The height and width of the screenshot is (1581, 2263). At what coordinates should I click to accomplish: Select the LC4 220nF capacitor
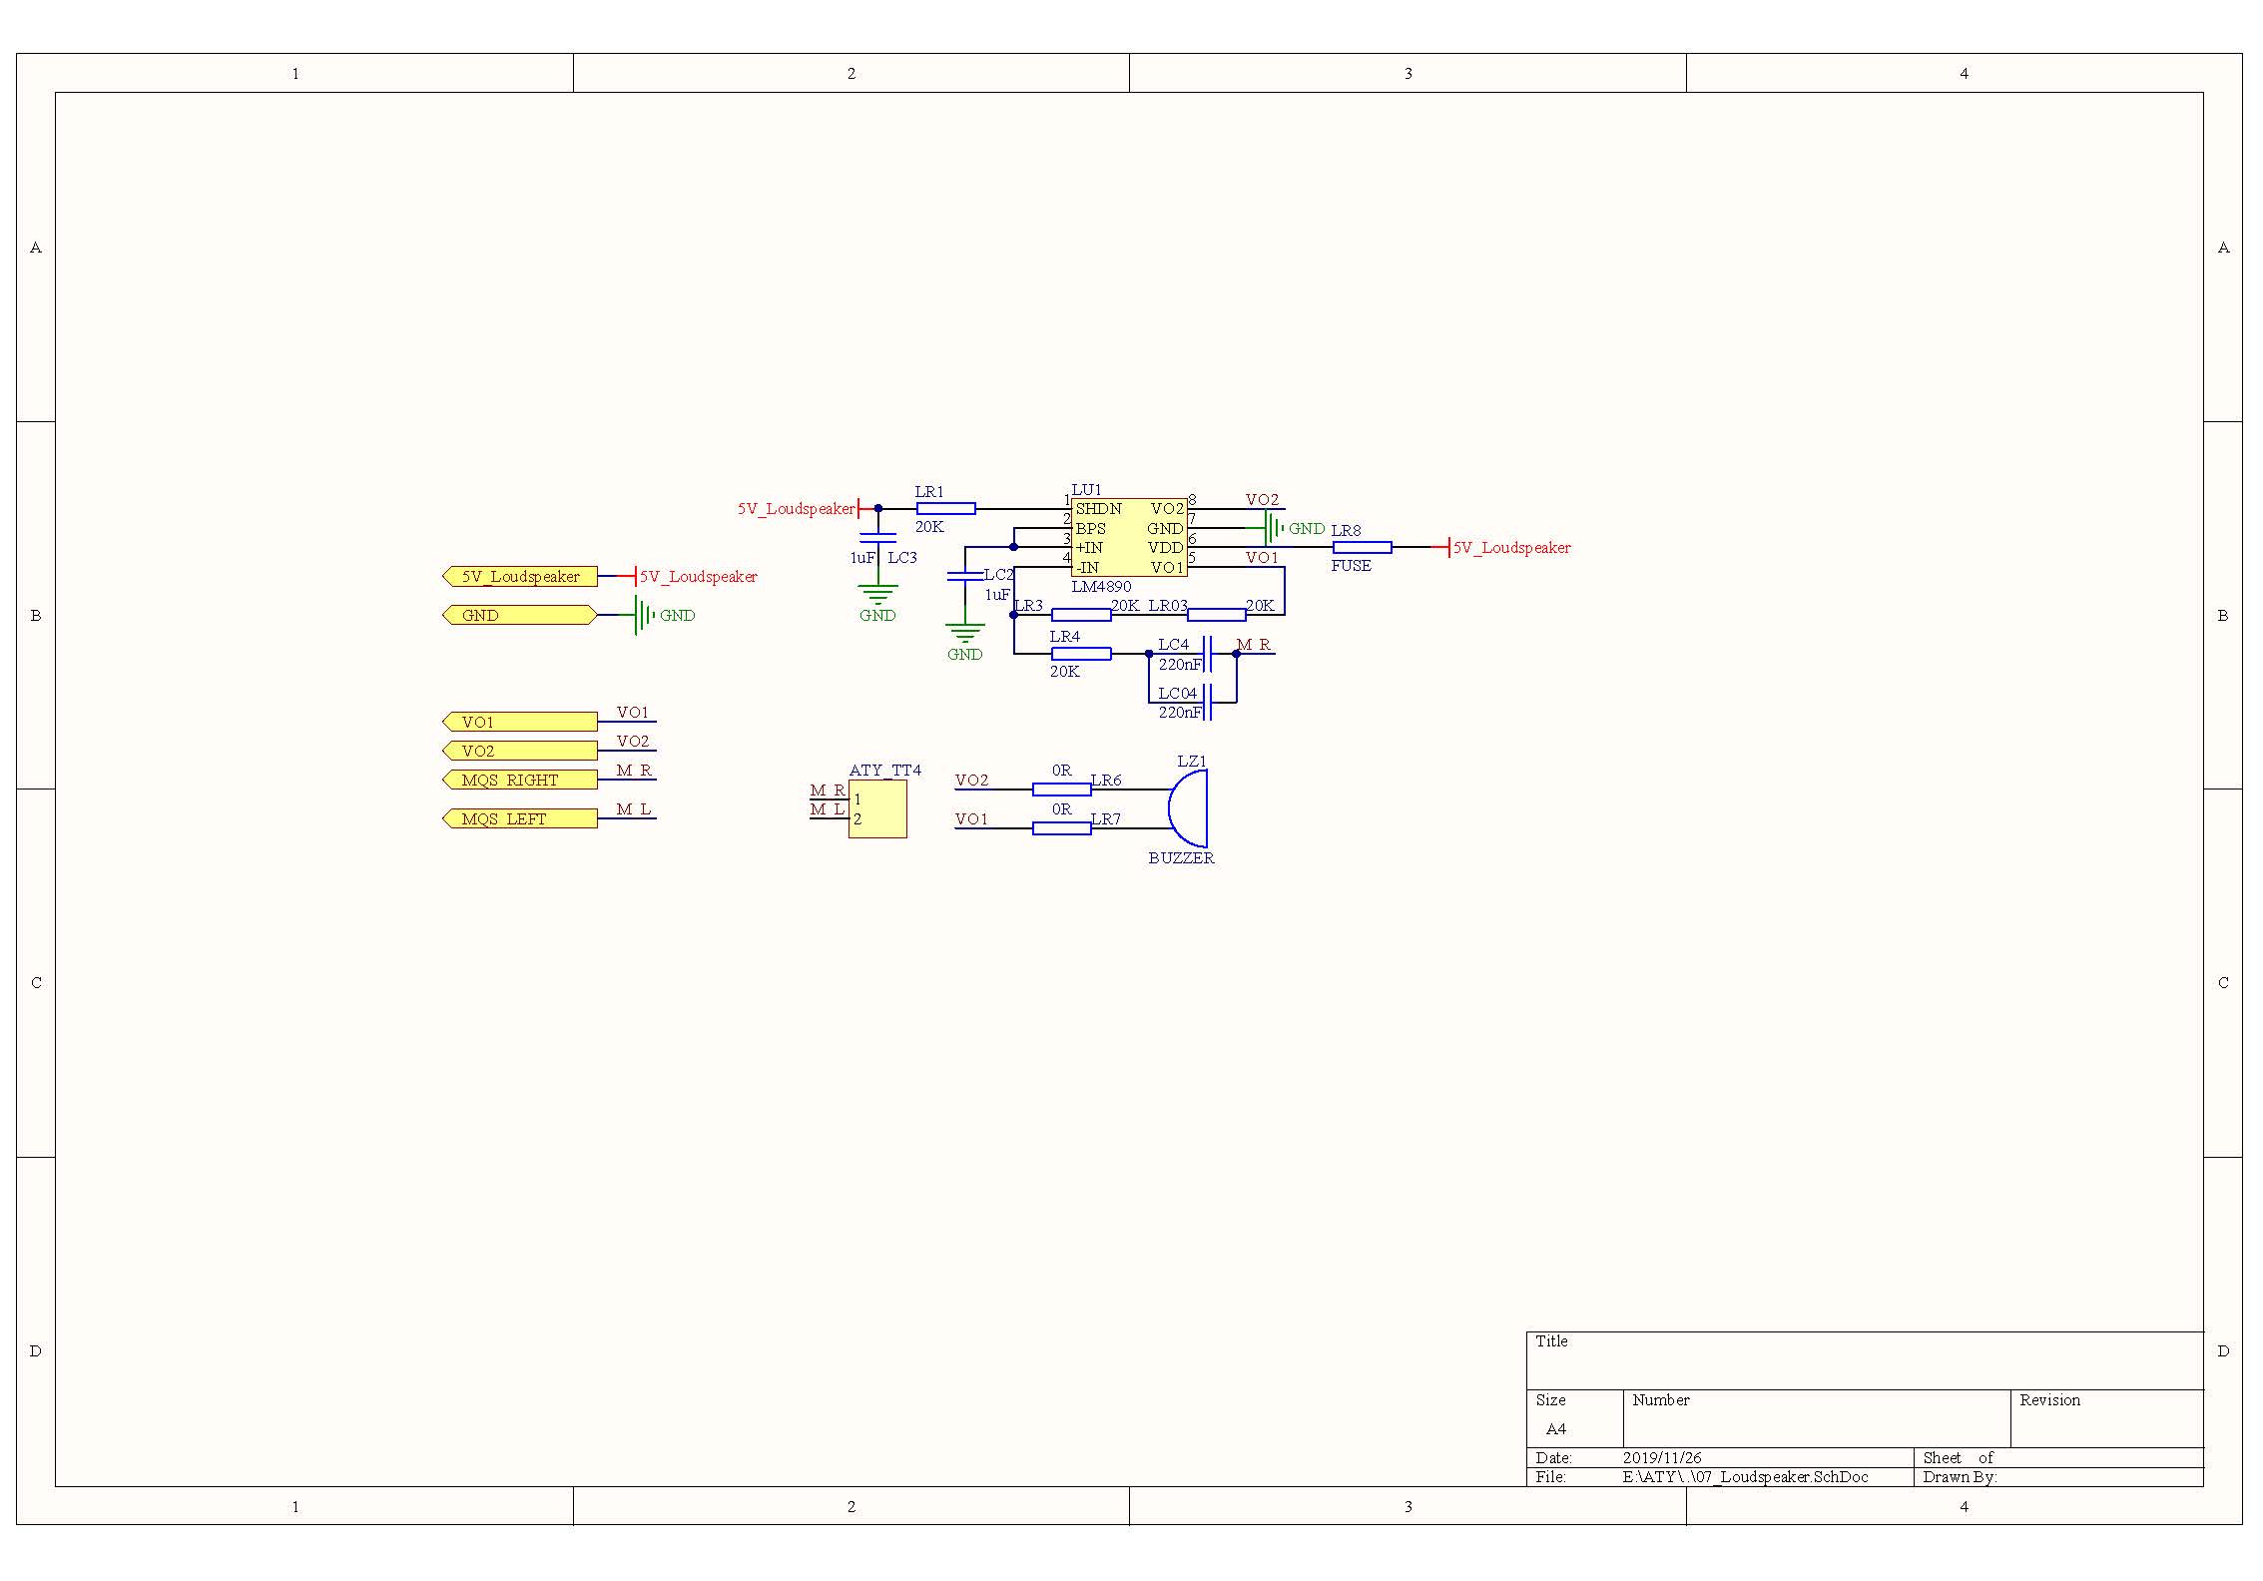click(x=1207, y=654)
